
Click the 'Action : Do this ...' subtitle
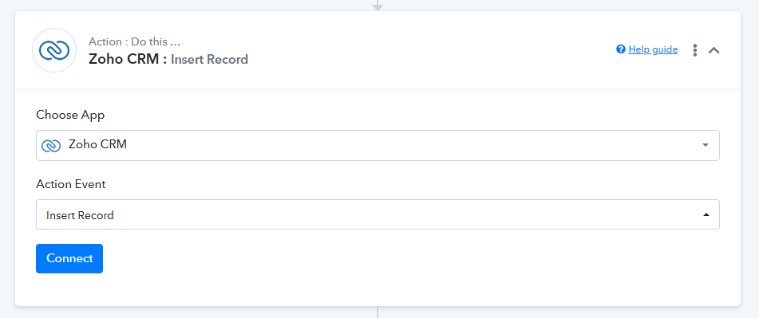(135, 41)
